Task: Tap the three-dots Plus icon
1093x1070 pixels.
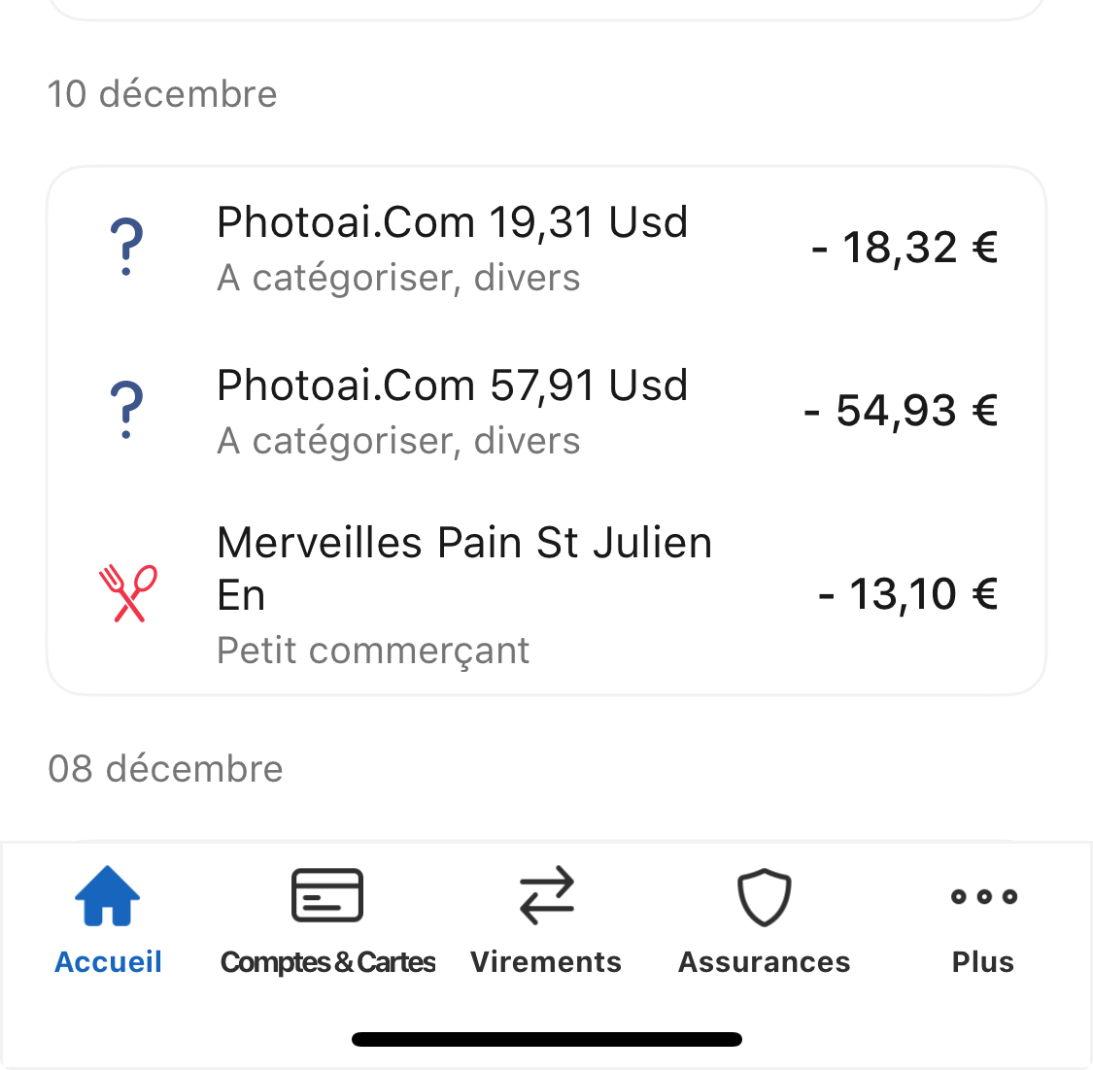Action: [x=983, y=896]
